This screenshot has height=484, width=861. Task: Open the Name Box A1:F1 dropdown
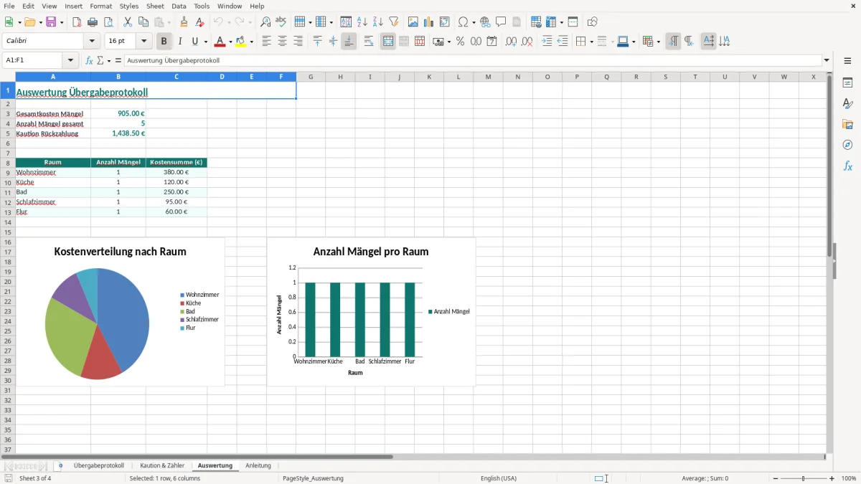pyautogui.click(x=70, y=60)
